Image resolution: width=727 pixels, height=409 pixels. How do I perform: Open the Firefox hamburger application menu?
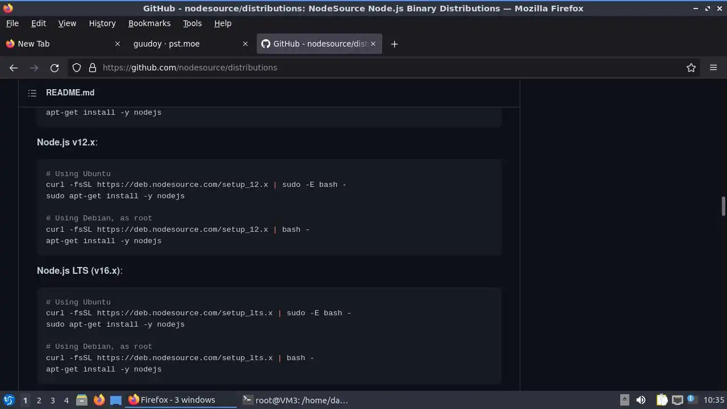[713, 68]
